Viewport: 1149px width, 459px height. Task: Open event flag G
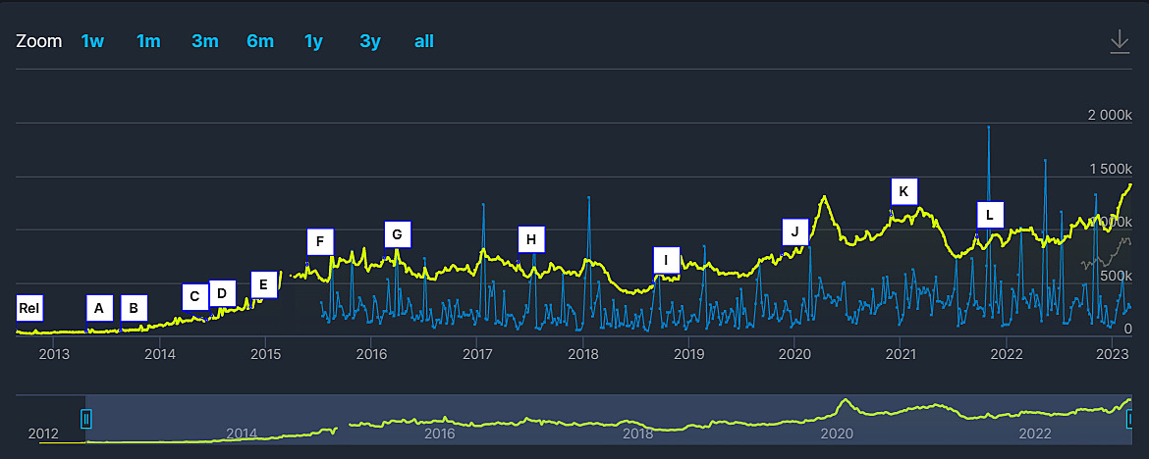pyautogui.click(x=397, y=234)
